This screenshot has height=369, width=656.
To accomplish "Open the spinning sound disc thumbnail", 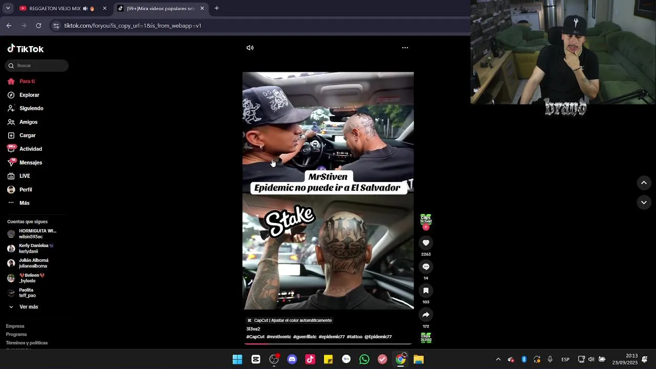I will tap(426, 338).
